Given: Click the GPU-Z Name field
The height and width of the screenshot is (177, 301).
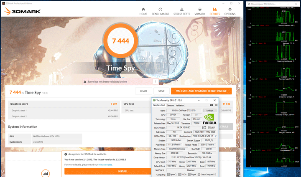Looking at the screenshot, I should click(184, 111).
